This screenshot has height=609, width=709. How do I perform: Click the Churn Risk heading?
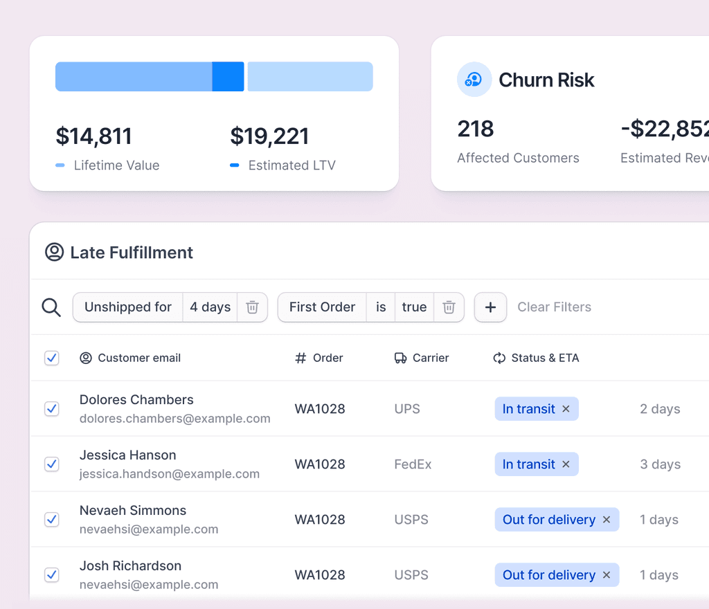(x=546, y=80)
